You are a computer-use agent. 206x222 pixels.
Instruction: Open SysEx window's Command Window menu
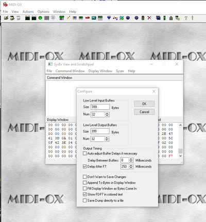(70, 71)
